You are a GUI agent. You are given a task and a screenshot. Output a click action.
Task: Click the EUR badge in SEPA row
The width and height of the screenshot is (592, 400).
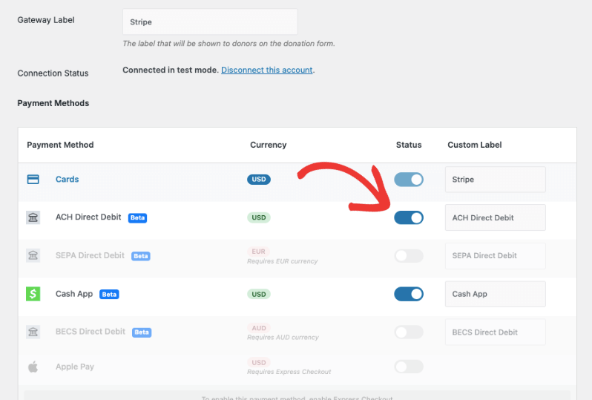259,251
